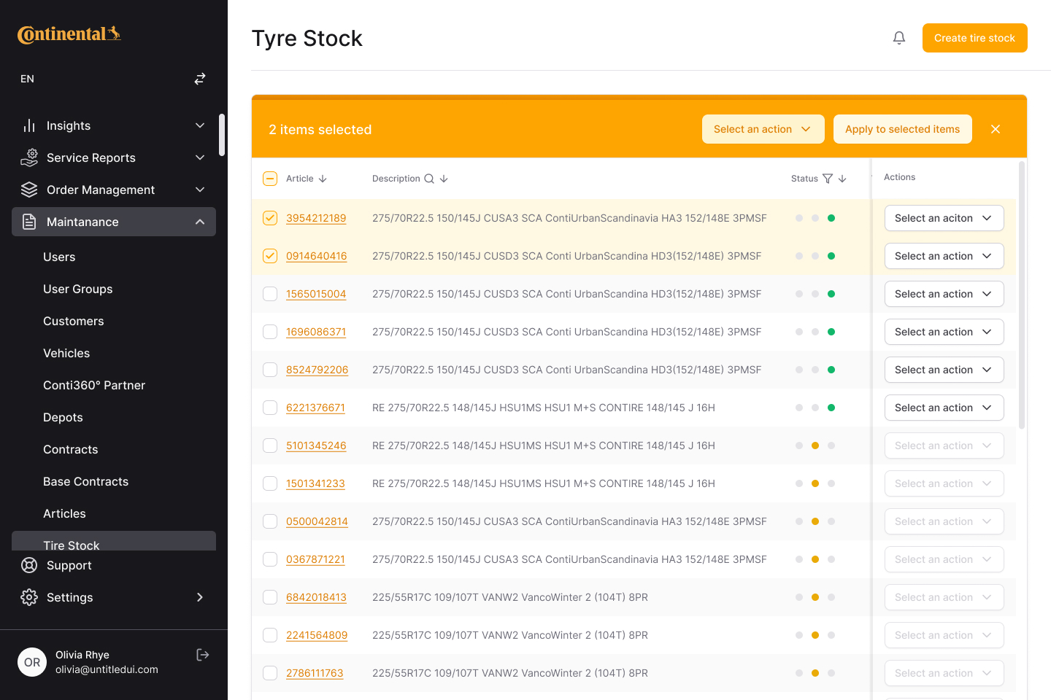The height and width of the screenshot is (700, 1051).
Task: Click the language switch arrows icon
Action: (200, 79)
